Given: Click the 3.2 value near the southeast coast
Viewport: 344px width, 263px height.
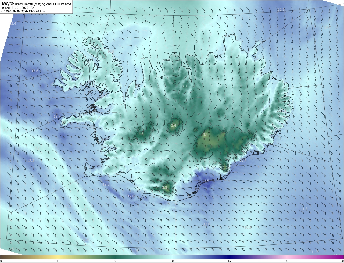Looking at the screenshot, I should 225,168.
